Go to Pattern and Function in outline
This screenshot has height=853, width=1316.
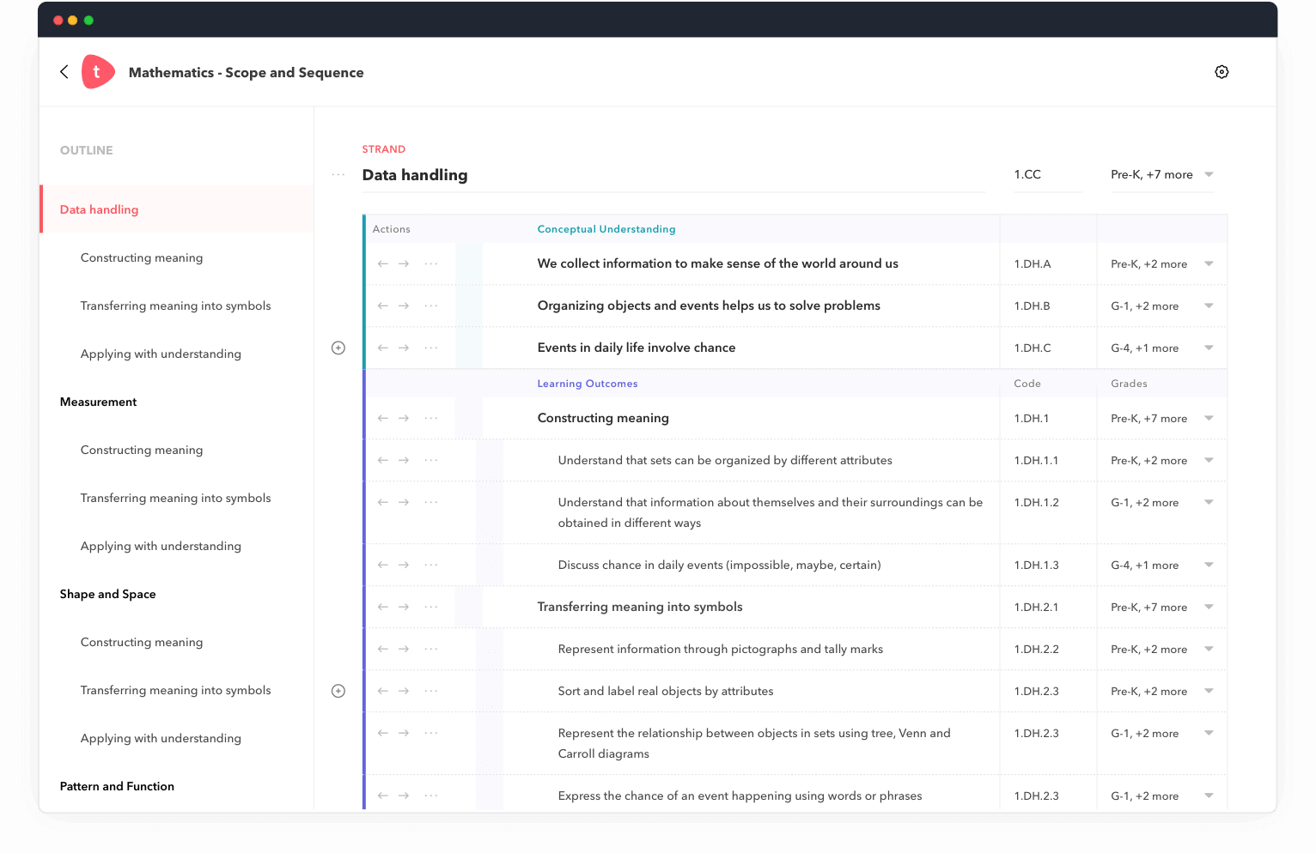tap(117, 786)
